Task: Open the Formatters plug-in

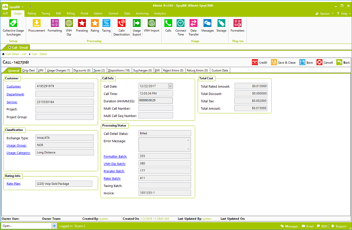Action: [237, 26]
